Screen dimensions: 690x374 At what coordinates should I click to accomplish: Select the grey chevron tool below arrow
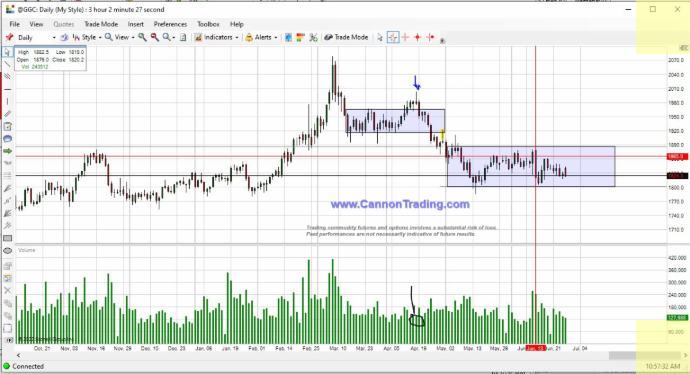7,163
